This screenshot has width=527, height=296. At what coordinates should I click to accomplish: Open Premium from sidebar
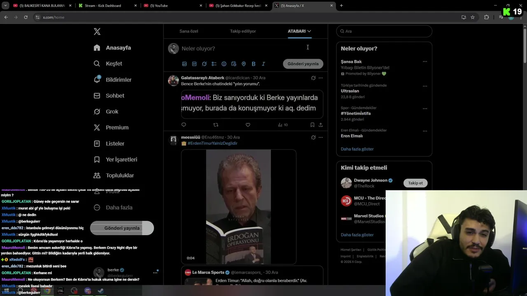point(111,127)
